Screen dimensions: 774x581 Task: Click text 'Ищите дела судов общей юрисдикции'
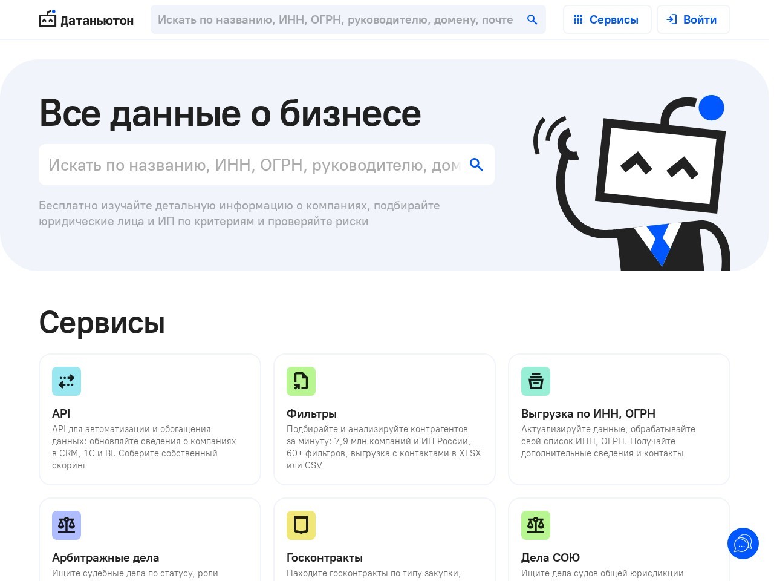(x=602, y=573)
